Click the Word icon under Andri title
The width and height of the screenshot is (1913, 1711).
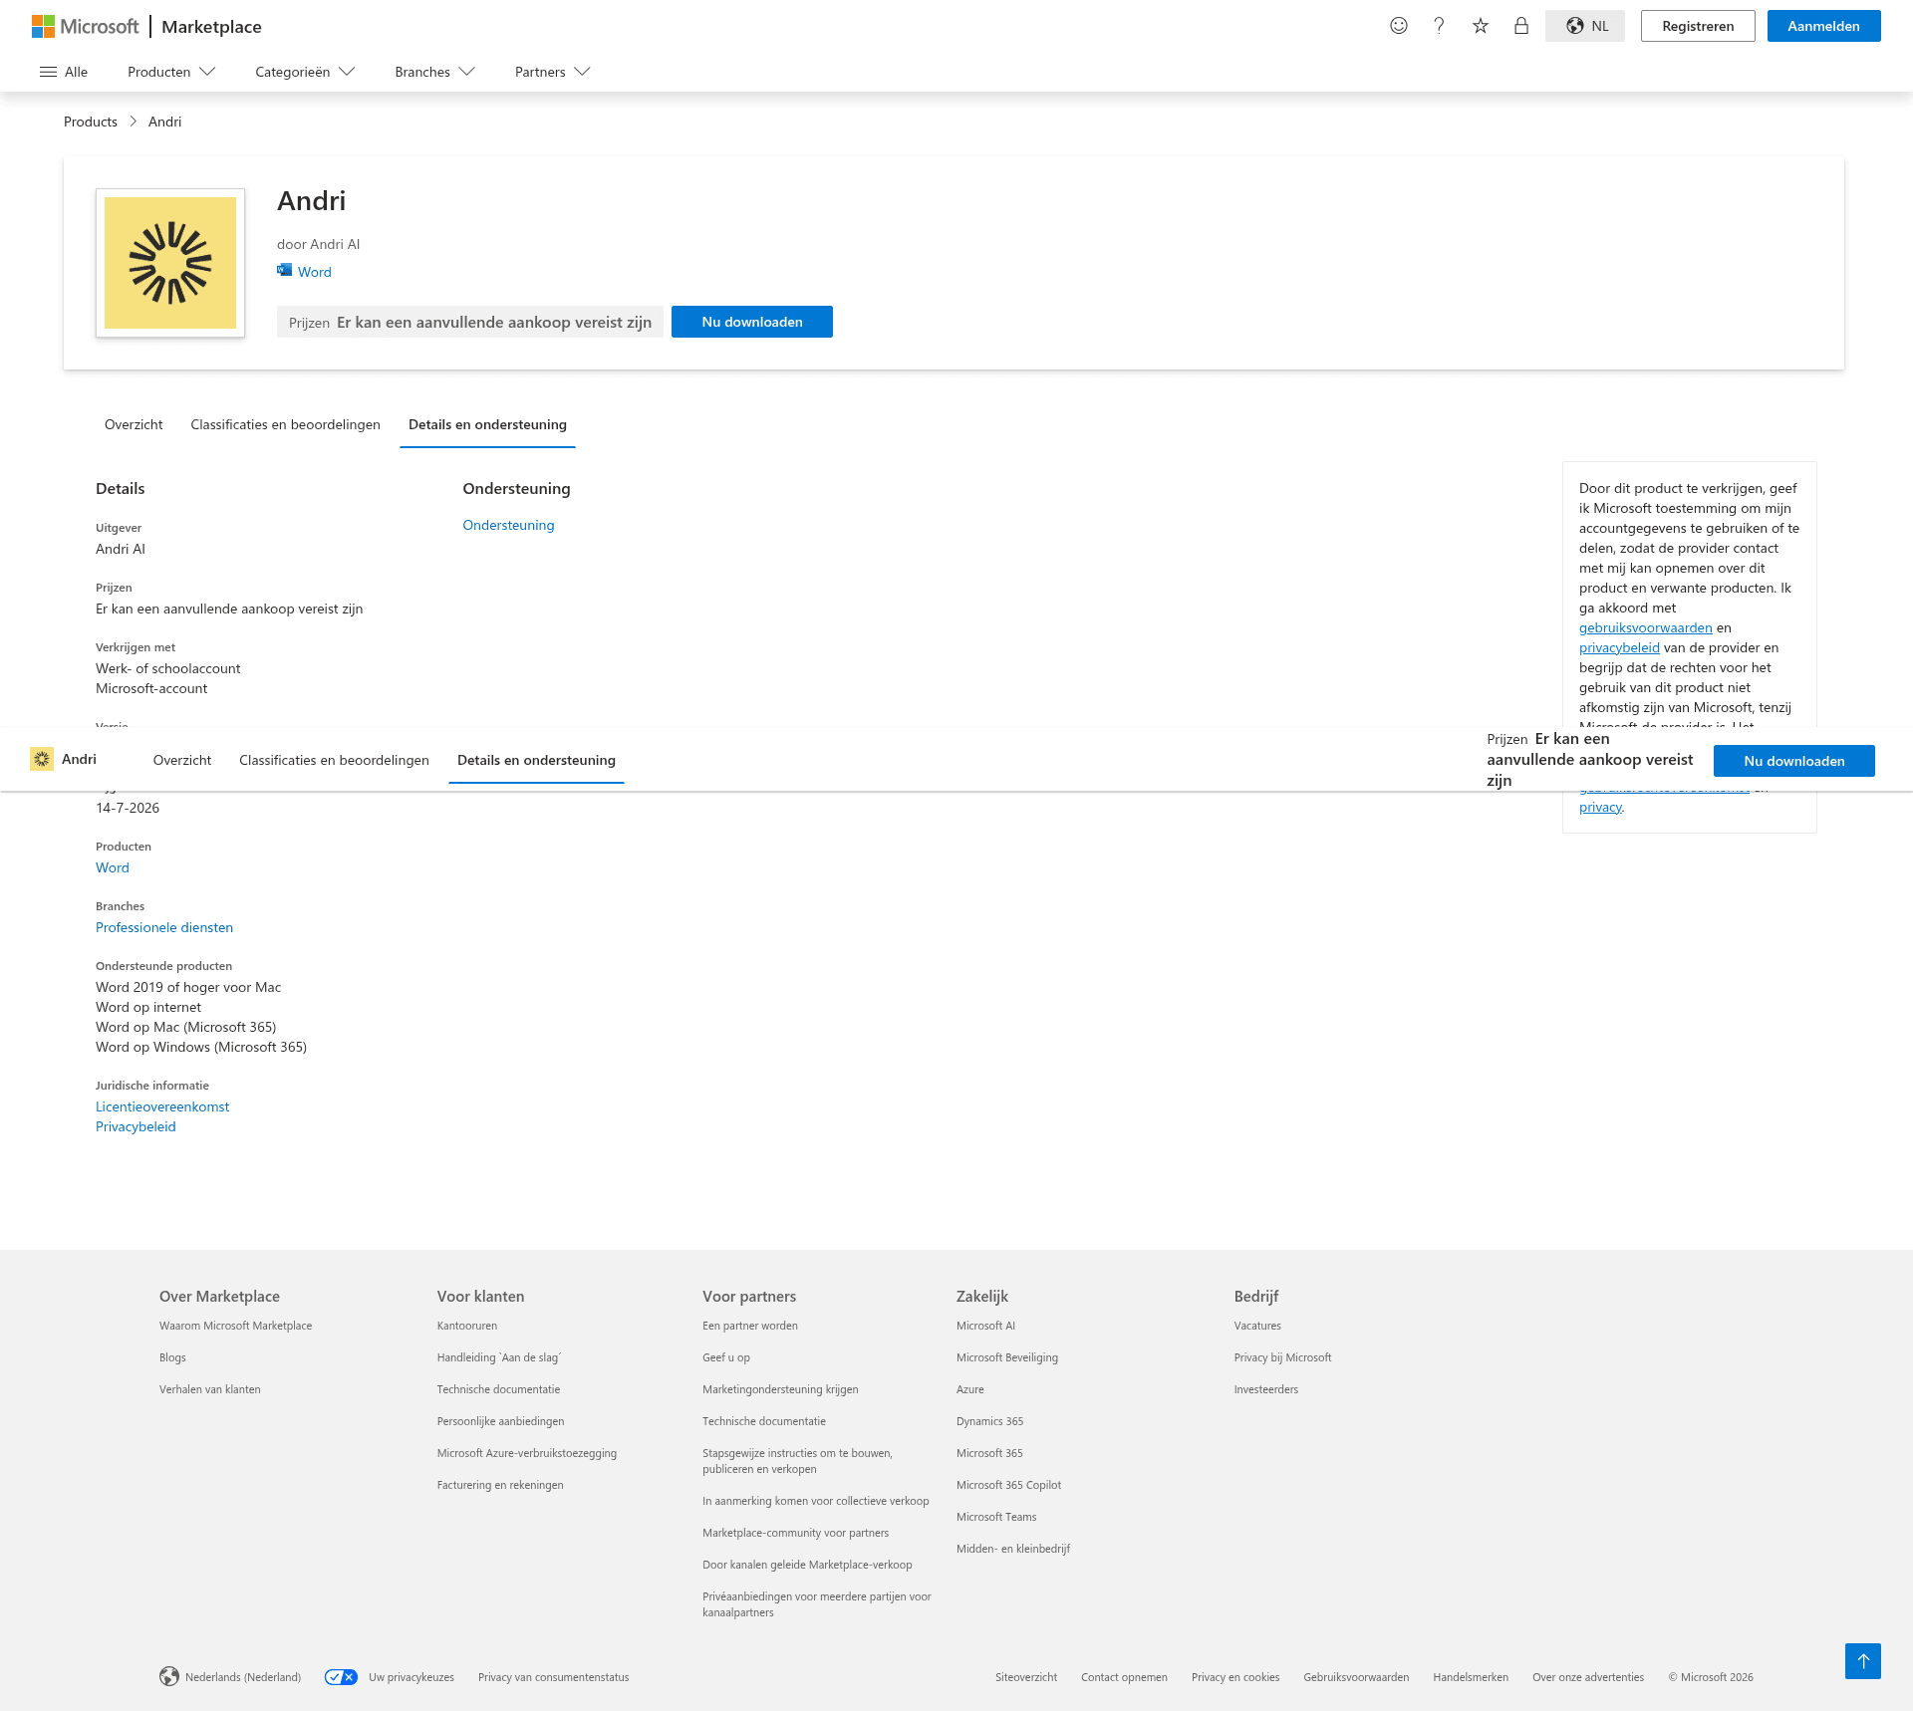click(x=285, y=270)
